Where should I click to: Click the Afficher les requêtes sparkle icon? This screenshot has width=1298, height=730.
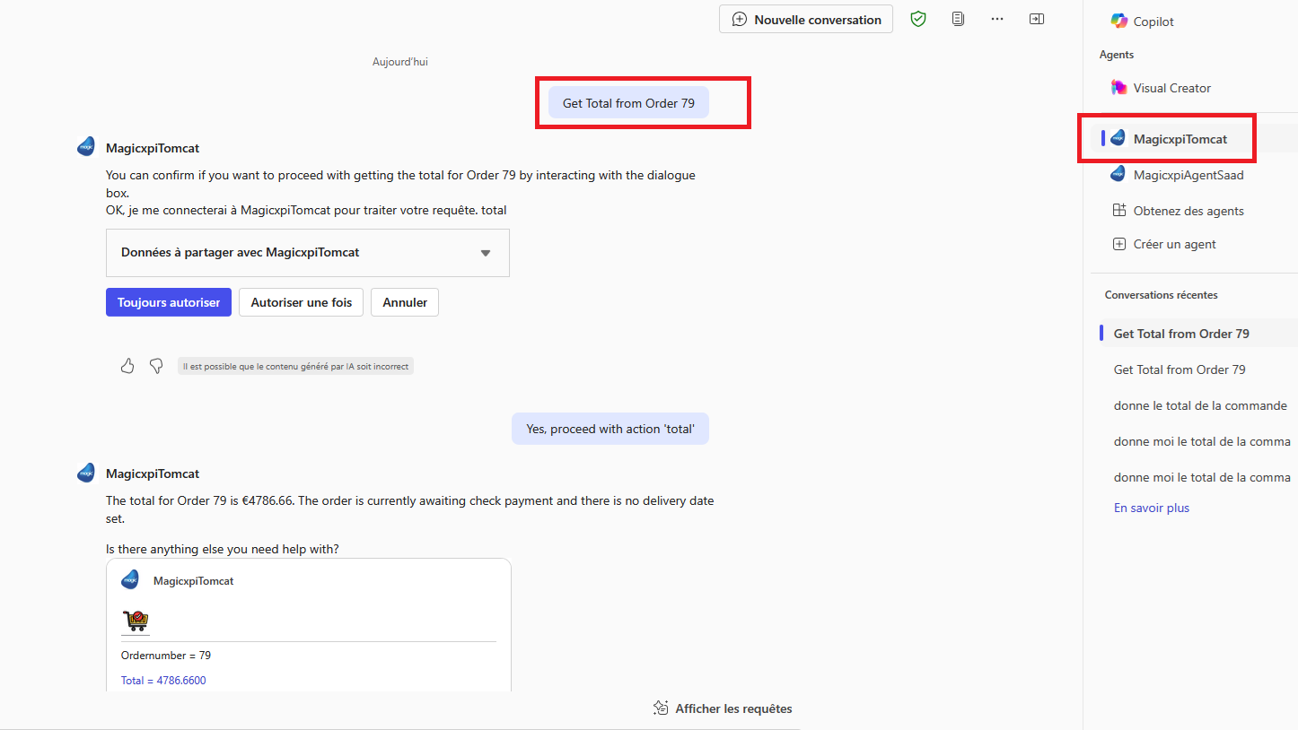click(661, 708)
